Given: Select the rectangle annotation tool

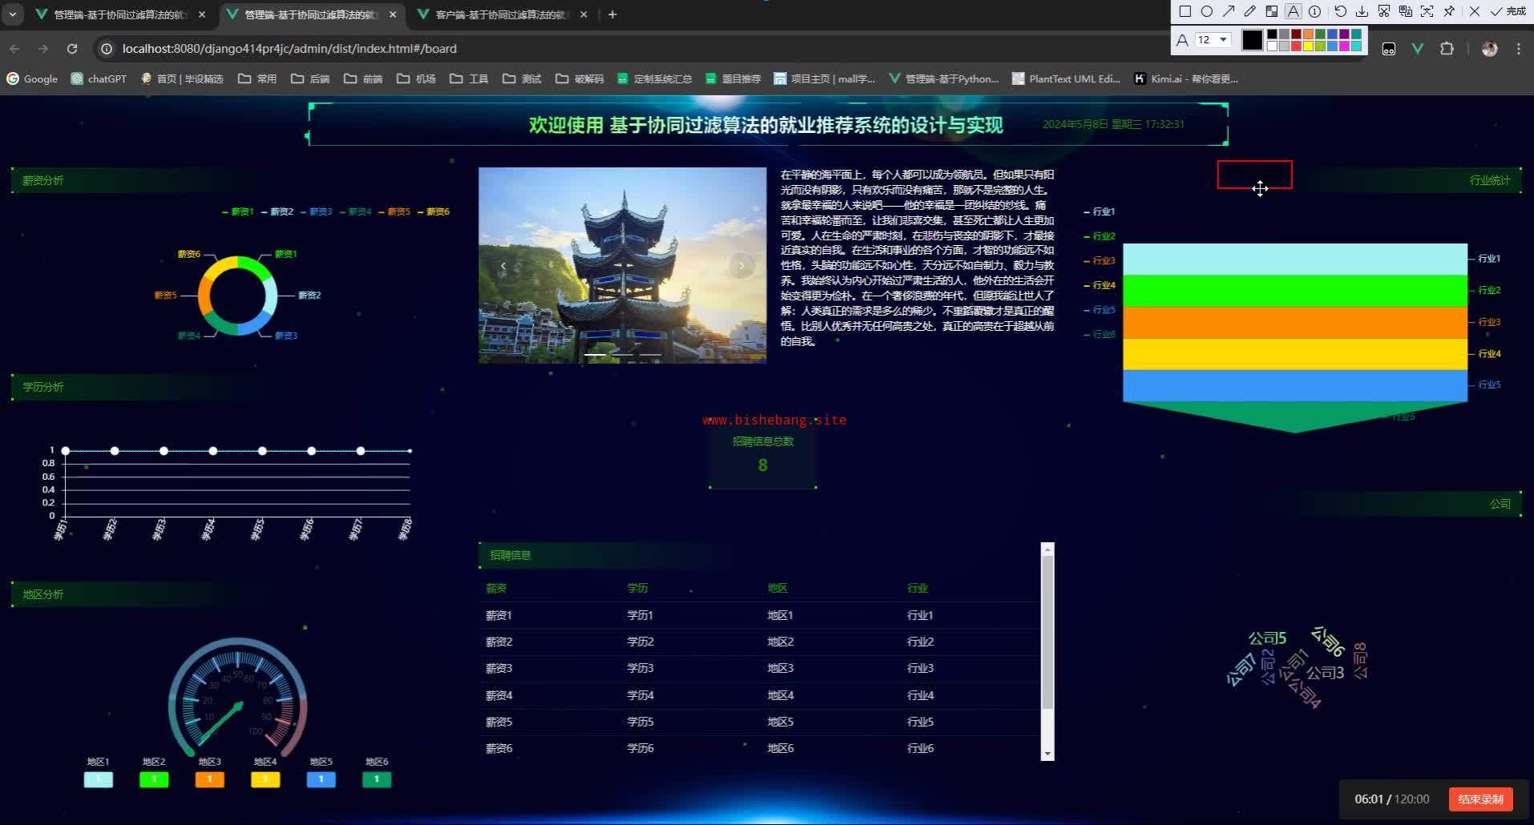Looking at the screenshot, I should click(x=1185, y=11).
